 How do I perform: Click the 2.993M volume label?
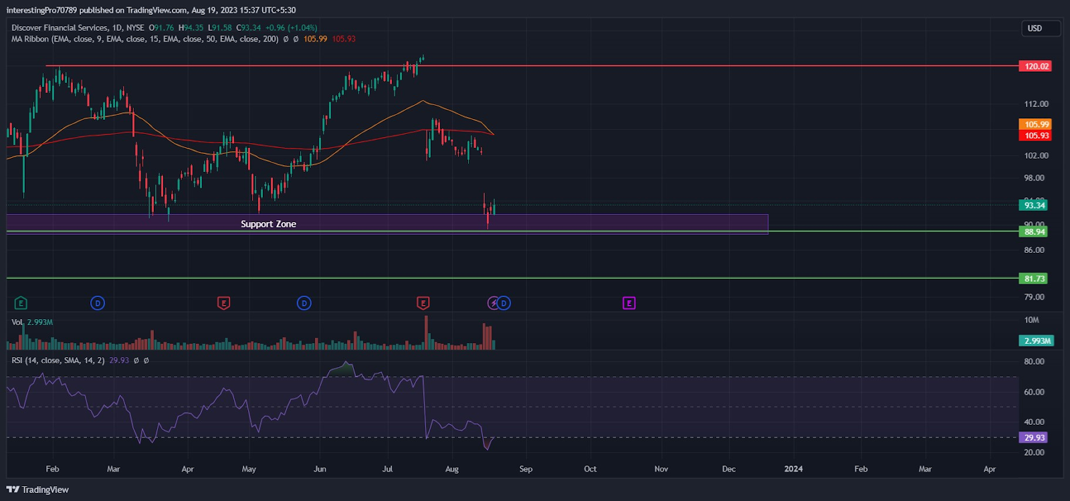point(1036,341)
